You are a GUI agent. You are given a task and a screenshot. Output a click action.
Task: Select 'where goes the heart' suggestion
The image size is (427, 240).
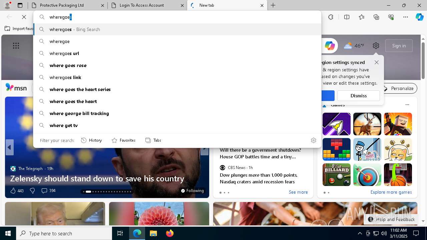(177, 101)
